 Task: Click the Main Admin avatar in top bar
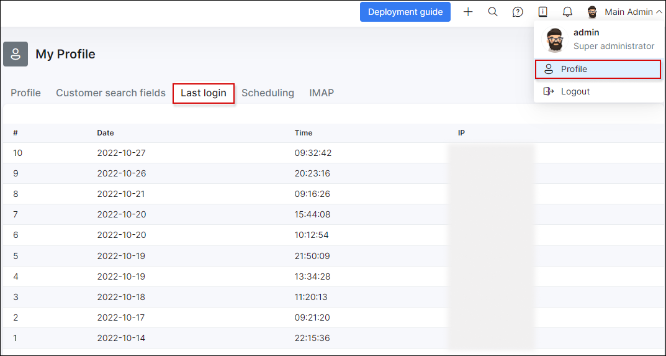(x=592, y=12)
